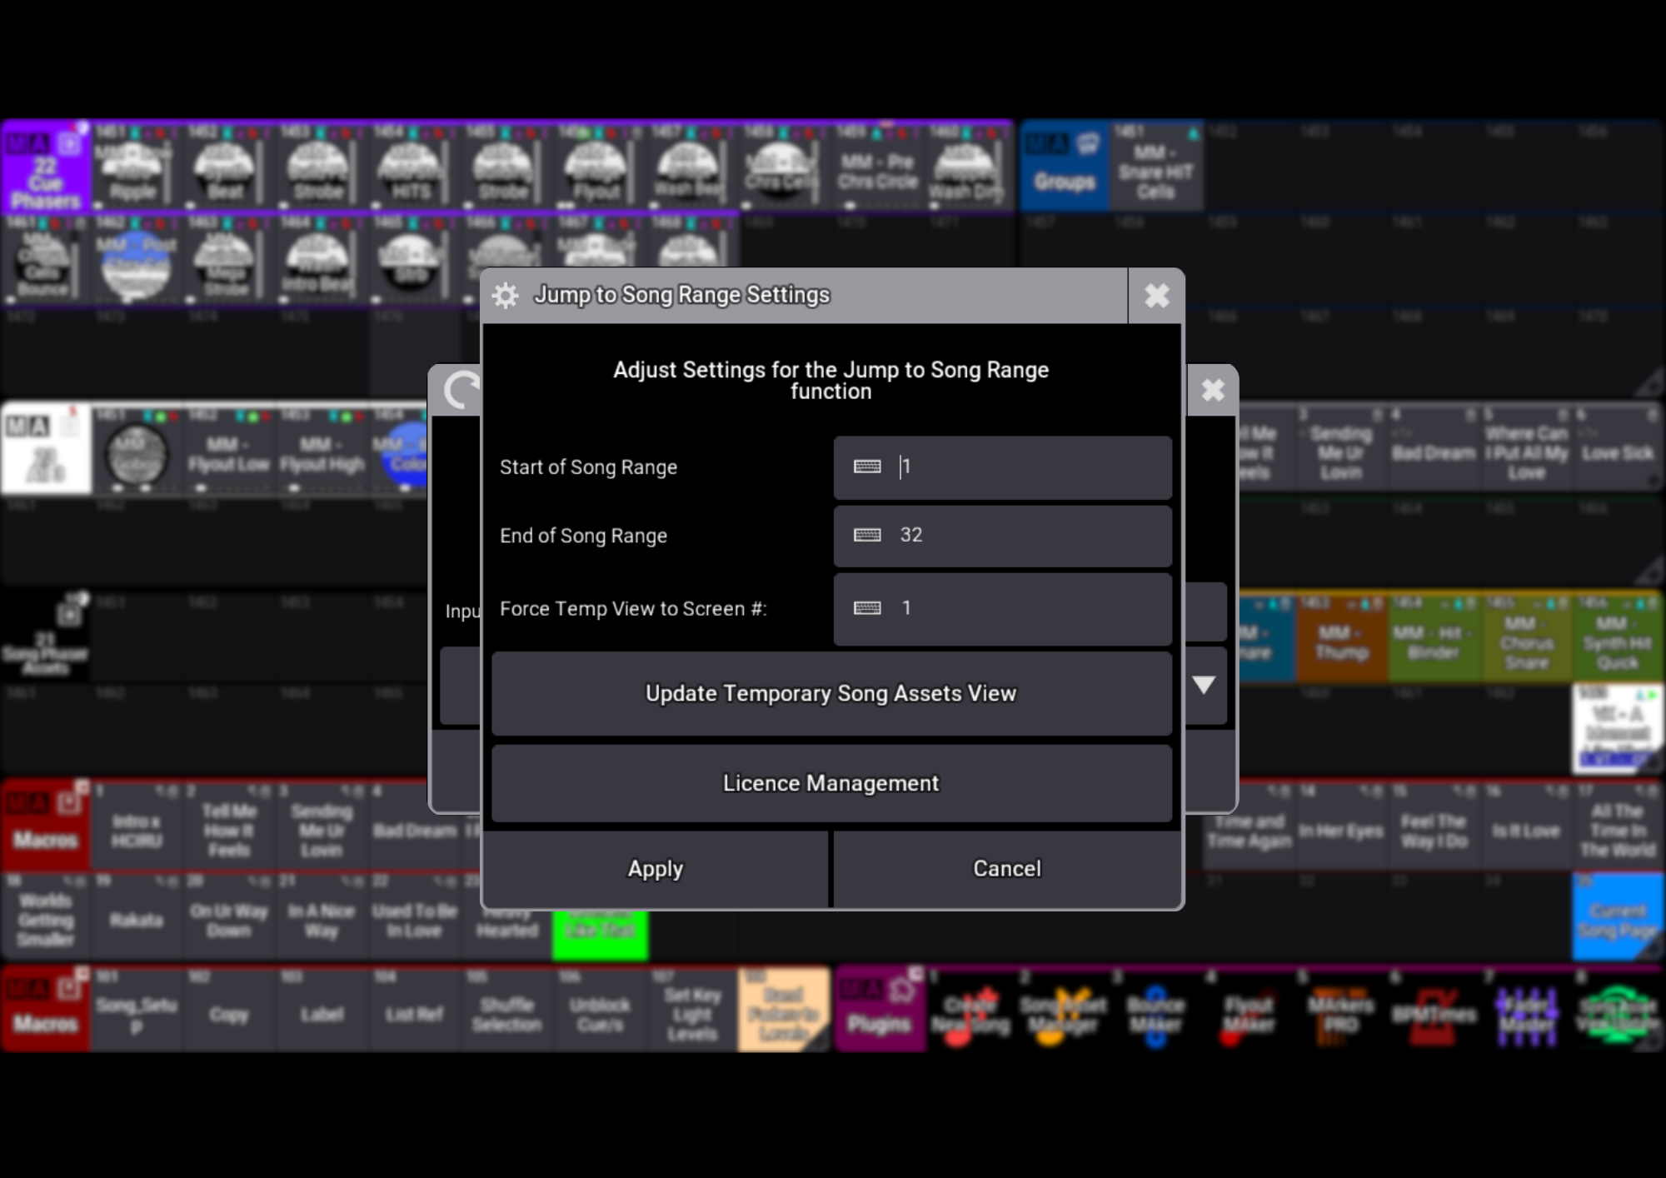The width and height of the screenshot is (1666, 1178).
Task: Select the Label macro
Action: (322, 1009)
